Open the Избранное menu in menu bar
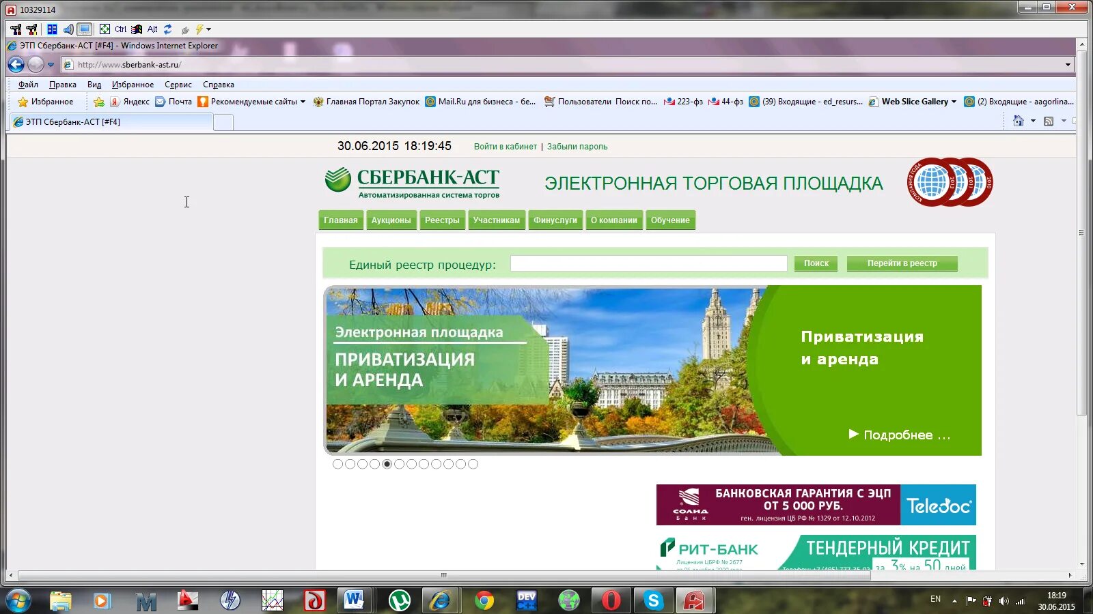Viewport: 1093px width, 614px height. [x=133, y=85]
